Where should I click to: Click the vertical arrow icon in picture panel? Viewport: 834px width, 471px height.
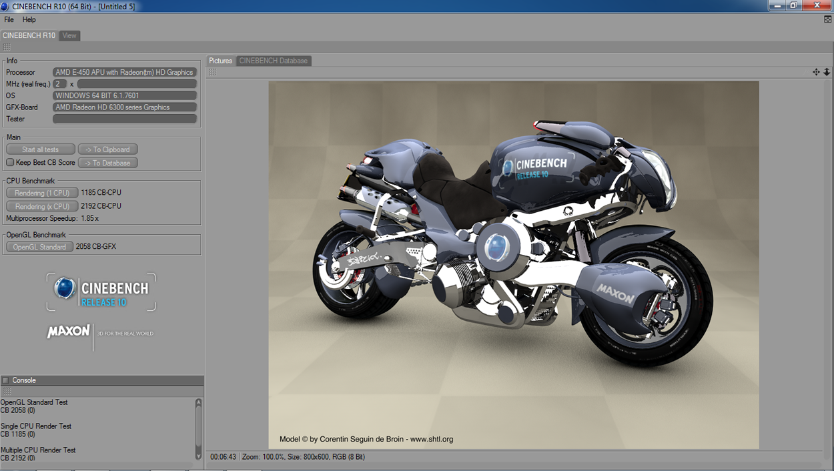[827, 72]
